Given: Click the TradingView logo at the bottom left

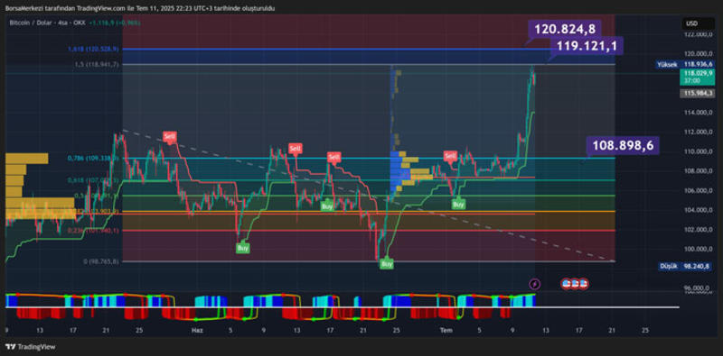Looking at the screenshot, I should pos(31,347).
